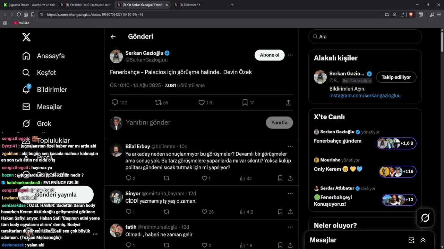Share the main Serkan Gazioğlu post
The width and height of the screenshot is (444, 249).
[x=288, y=102]
